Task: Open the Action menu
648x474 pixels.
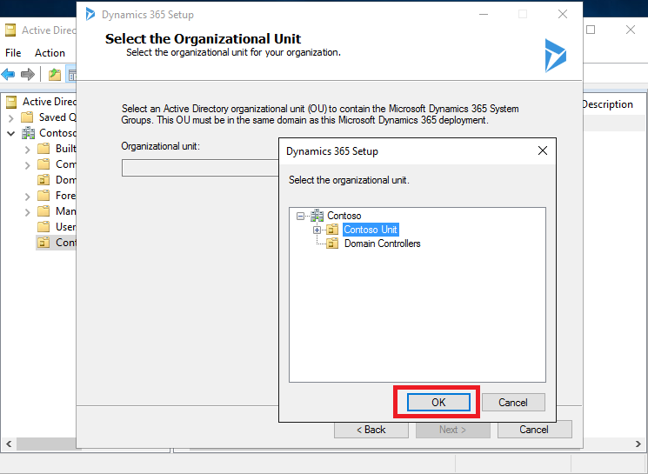Action: [50, 53]
